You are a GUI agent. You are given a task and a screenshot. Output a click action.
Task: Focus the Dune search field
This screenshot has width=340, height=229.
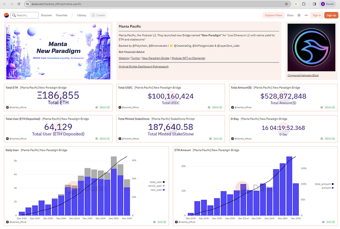coord(25,15)
